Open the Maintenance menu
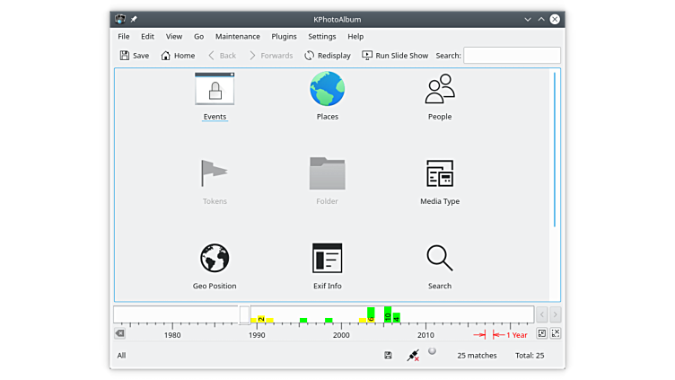675x380 pixels. [x=237, y=37]
